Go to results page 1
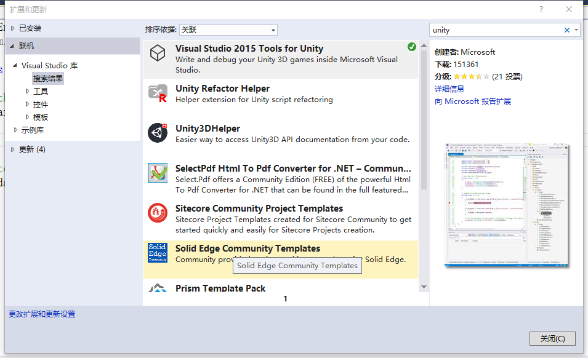 tap(285, 299)
